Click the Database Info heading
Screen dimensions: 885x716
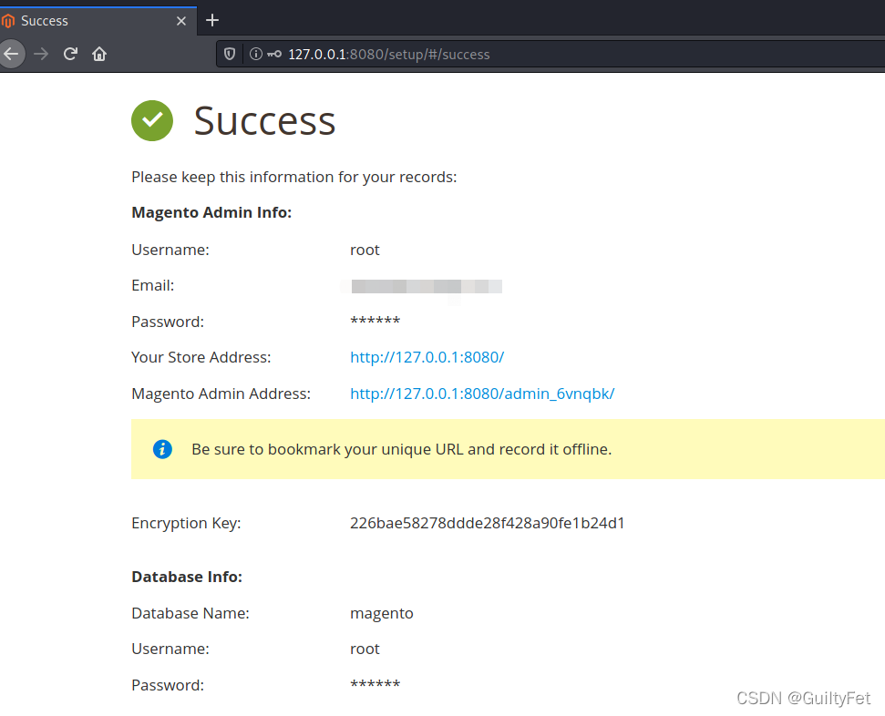click(x=186, y=577)
